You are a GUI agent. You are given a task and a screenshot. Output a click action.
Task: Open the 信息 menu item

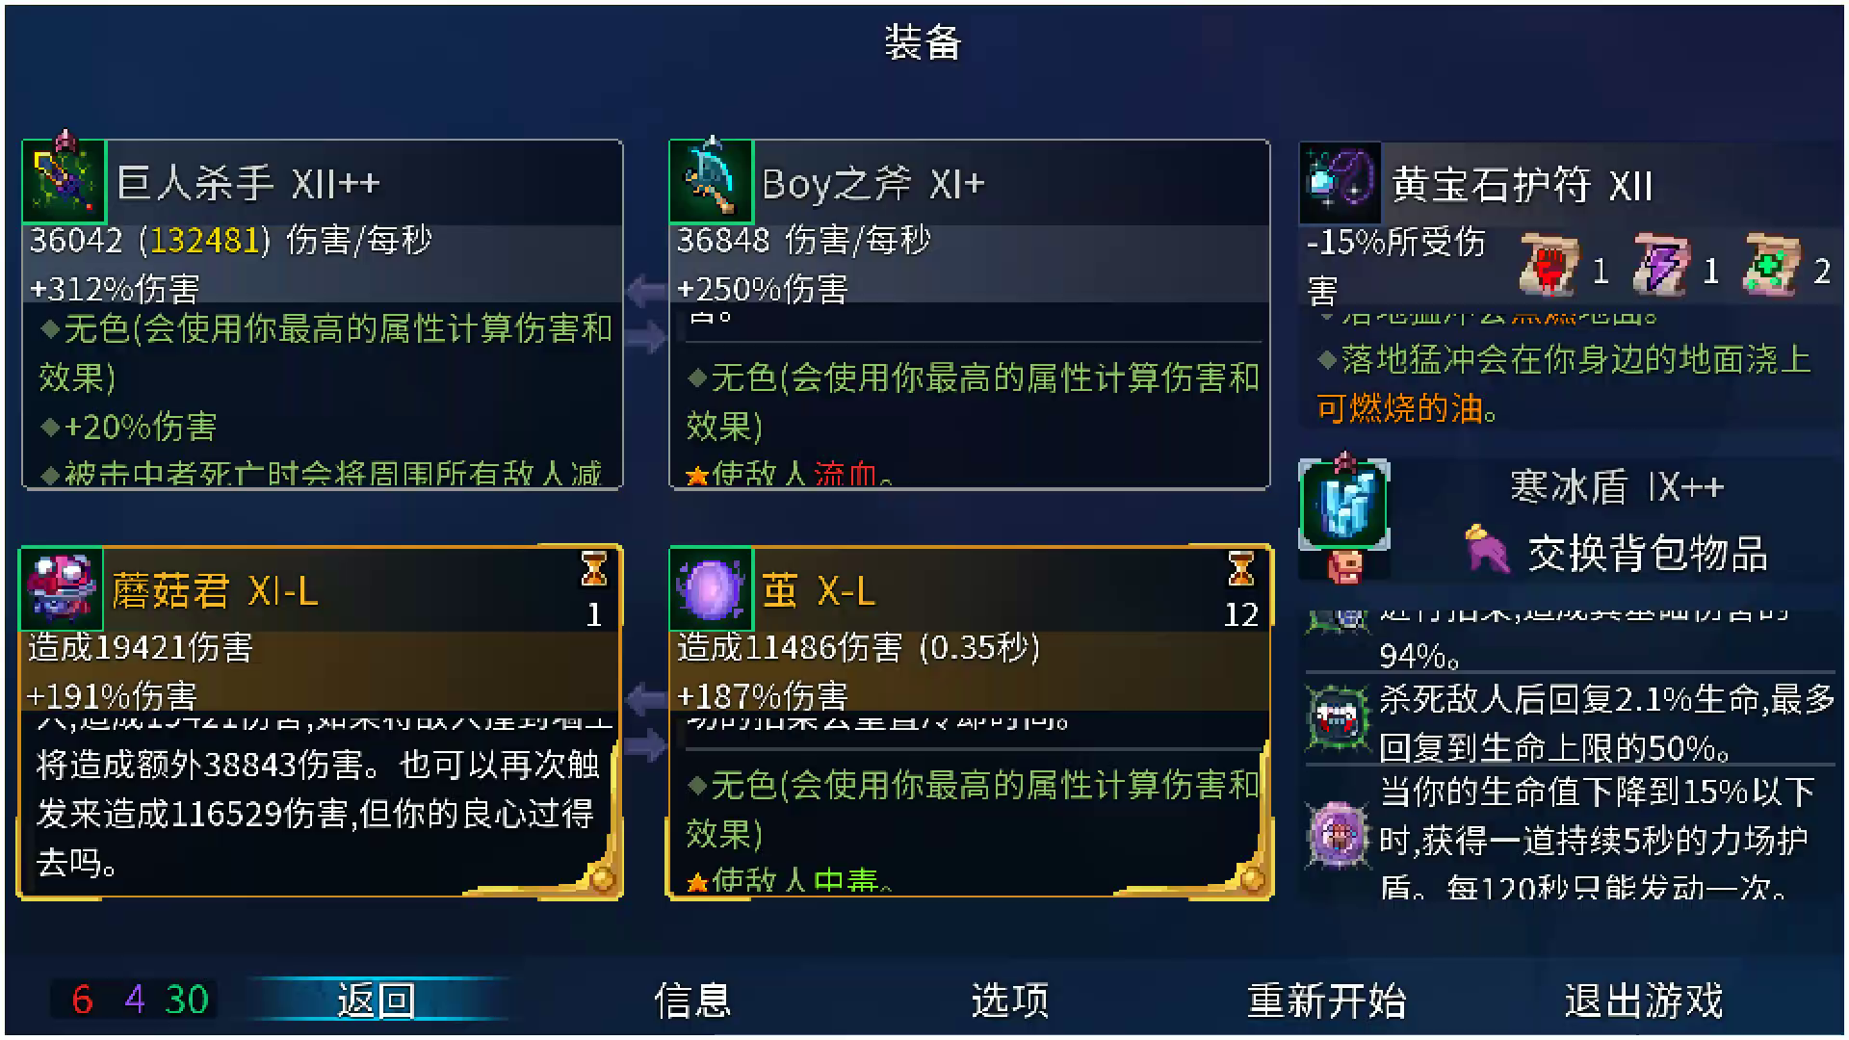coord(692,1000)
